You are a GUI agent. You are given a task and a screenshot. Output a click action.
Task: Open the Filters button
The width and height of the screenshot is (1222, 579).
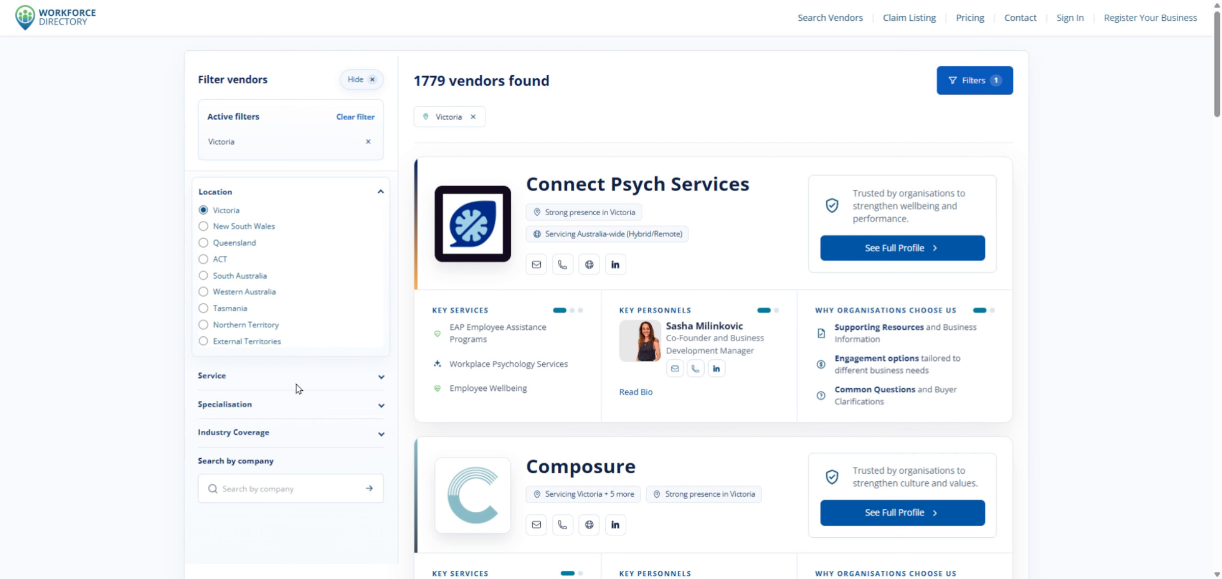(975, 80)
